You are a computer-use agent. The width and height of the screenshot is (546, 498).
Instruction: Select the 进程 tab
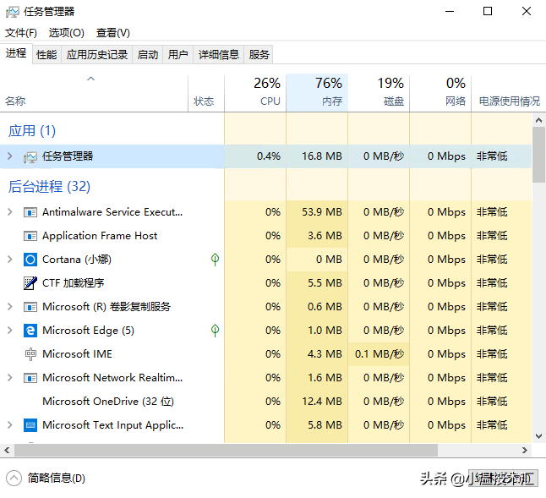click(16, 53)
